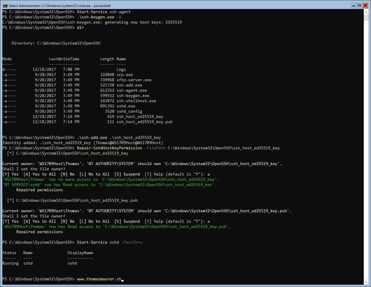Click 'Start-Service sshd' command text

tap(98, 242)
